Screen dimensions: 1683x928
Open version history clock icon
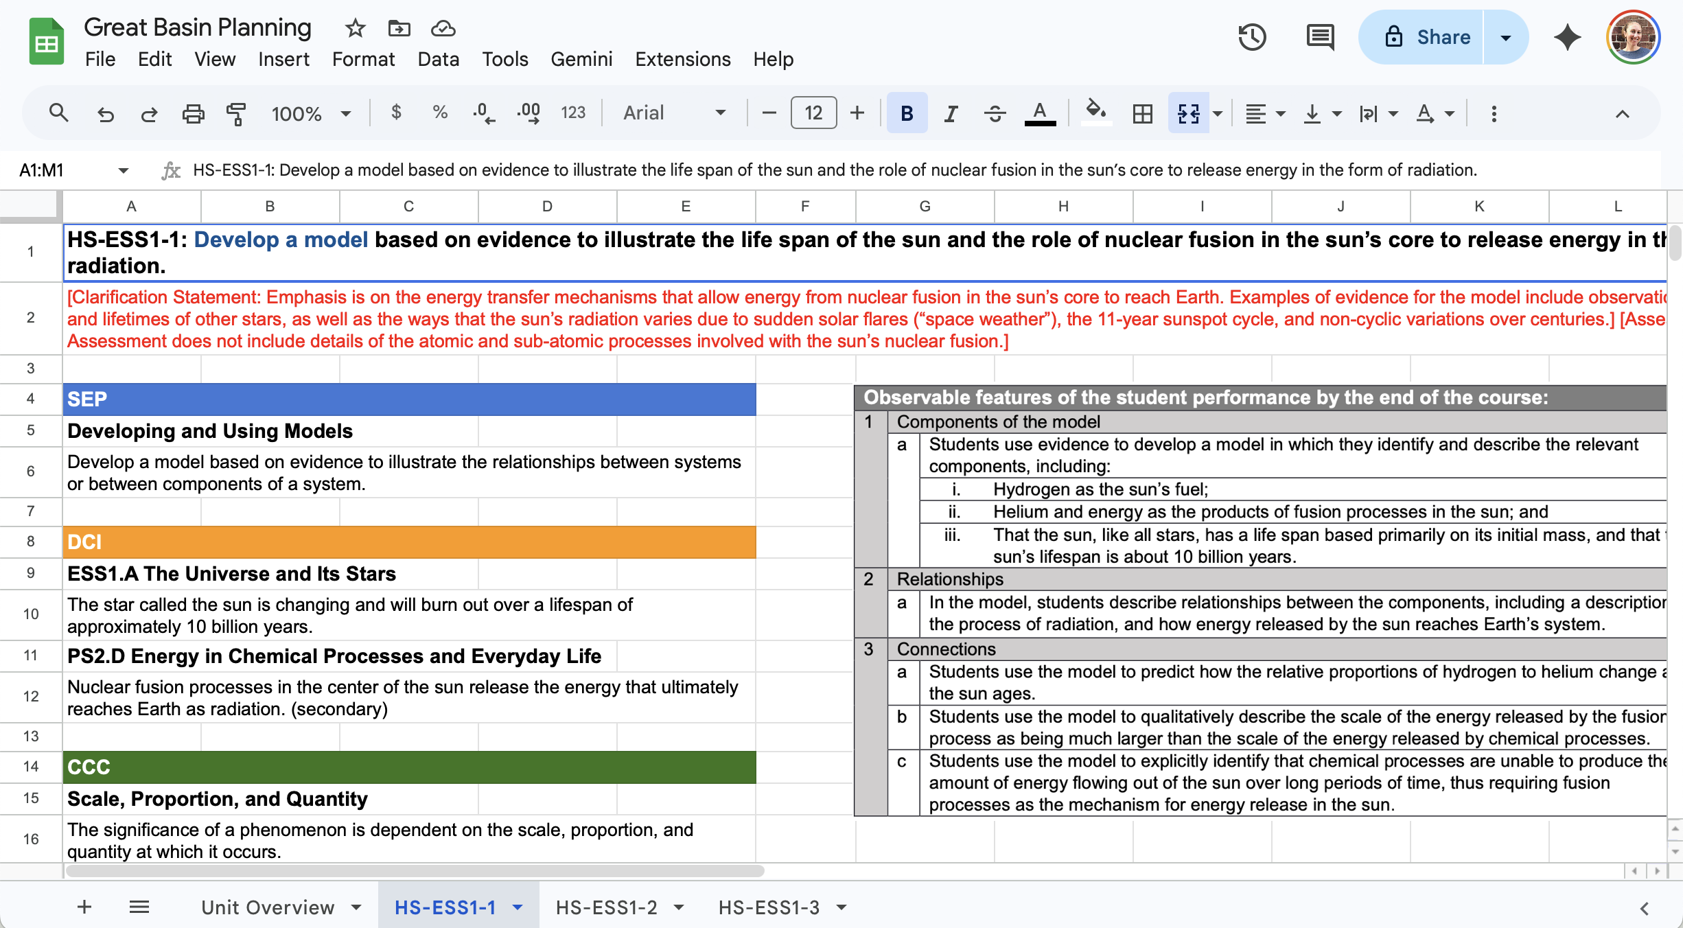coord(1252,37)
